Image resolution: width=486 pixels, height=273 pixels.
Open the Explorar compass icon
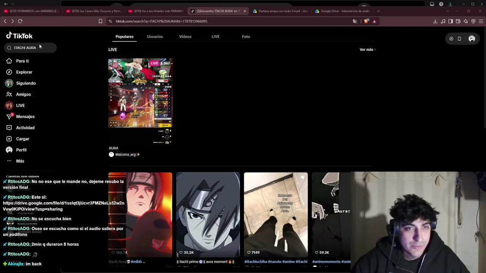click(x=9, y=72)
